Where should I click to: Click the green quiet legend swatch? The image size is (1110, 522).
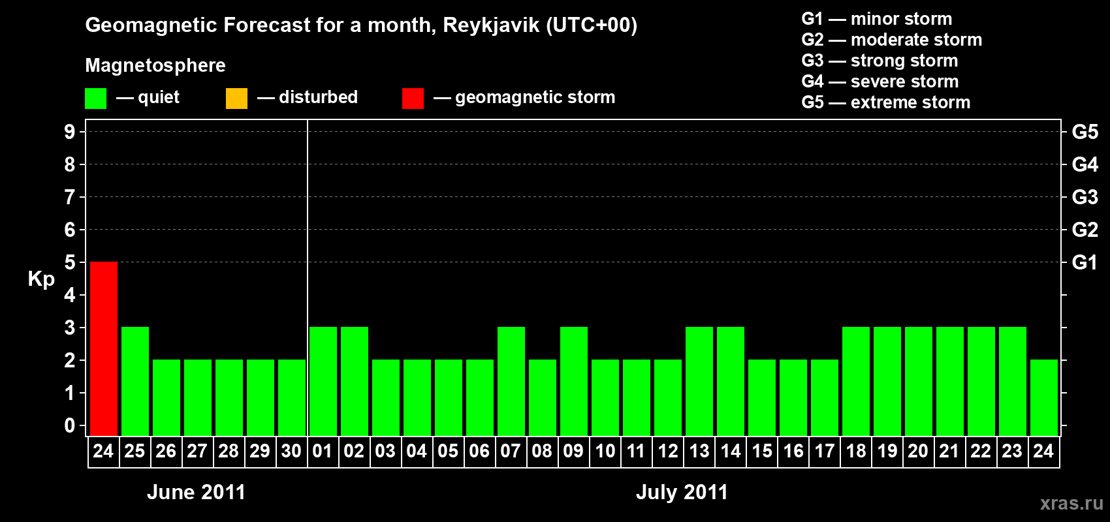[95, 99]
